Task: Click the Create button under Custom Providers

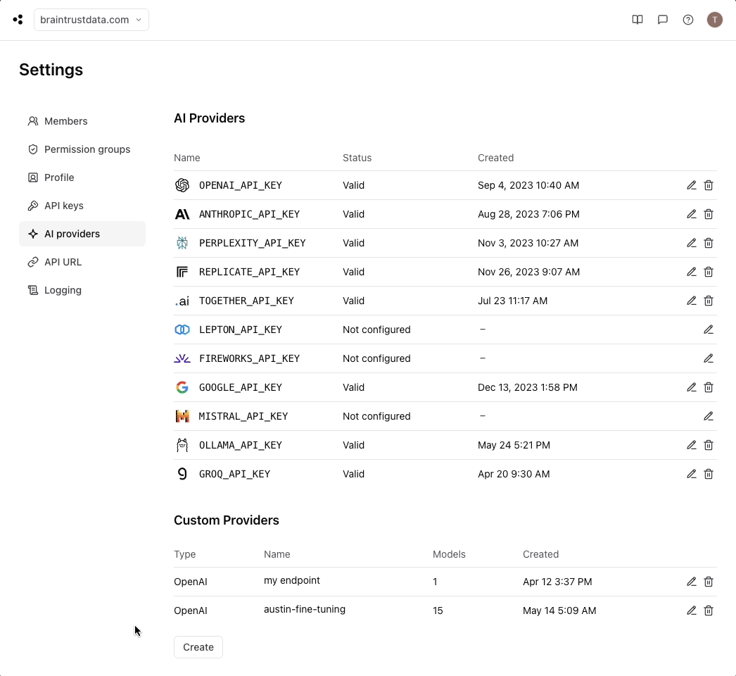Action: [x=198, y=647]
